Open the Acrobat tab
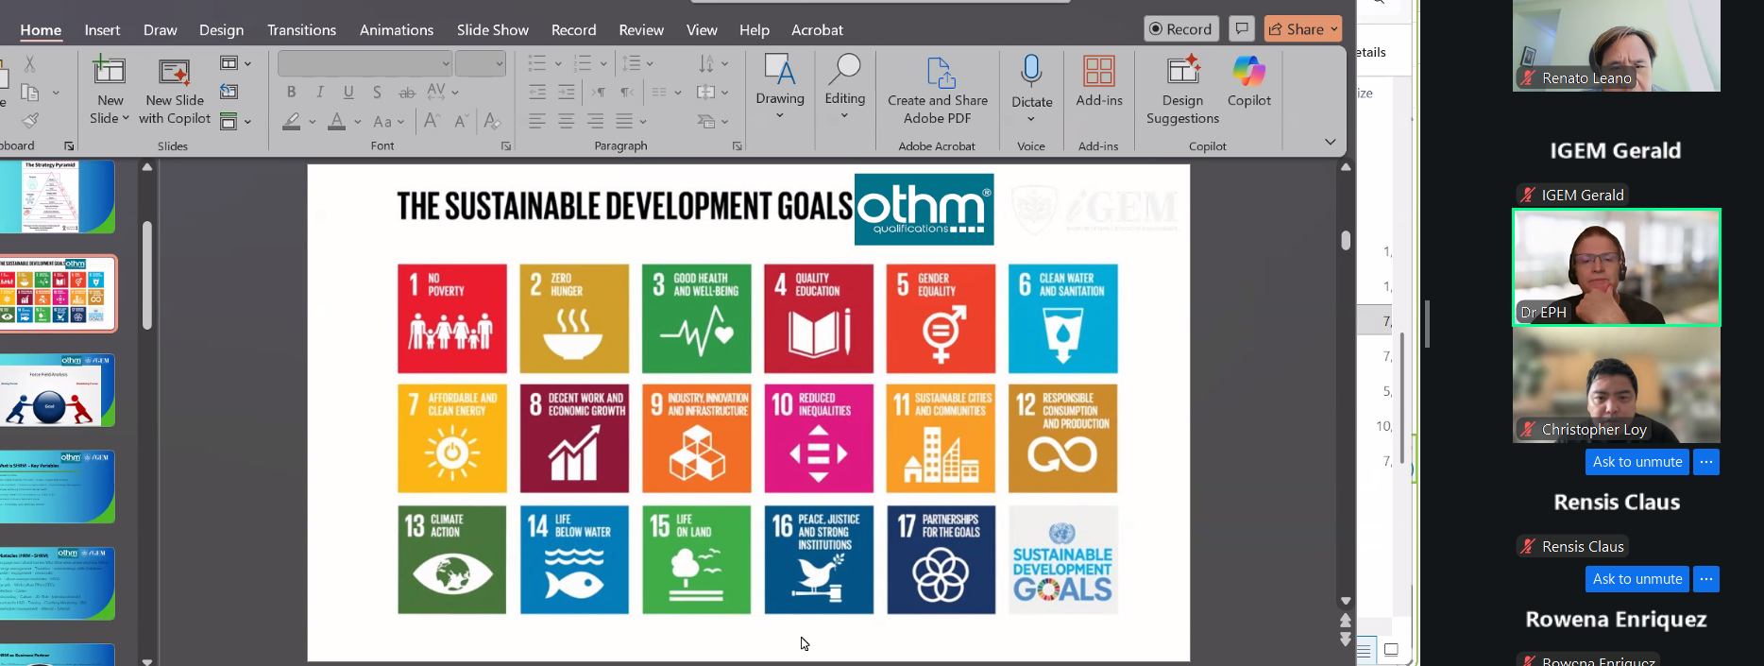Viewport: 1764px width, 666px height. 817,29
